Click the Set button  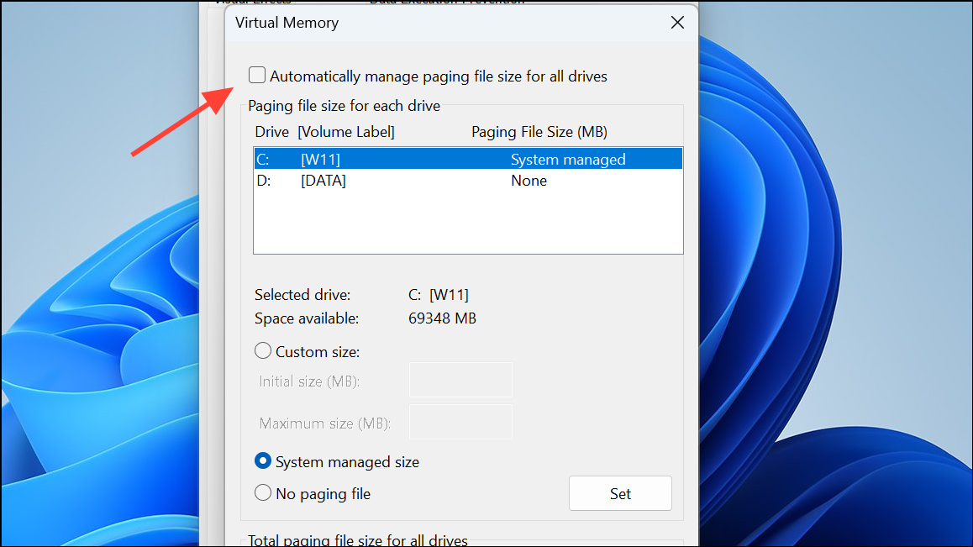click(x=620, y=493)
